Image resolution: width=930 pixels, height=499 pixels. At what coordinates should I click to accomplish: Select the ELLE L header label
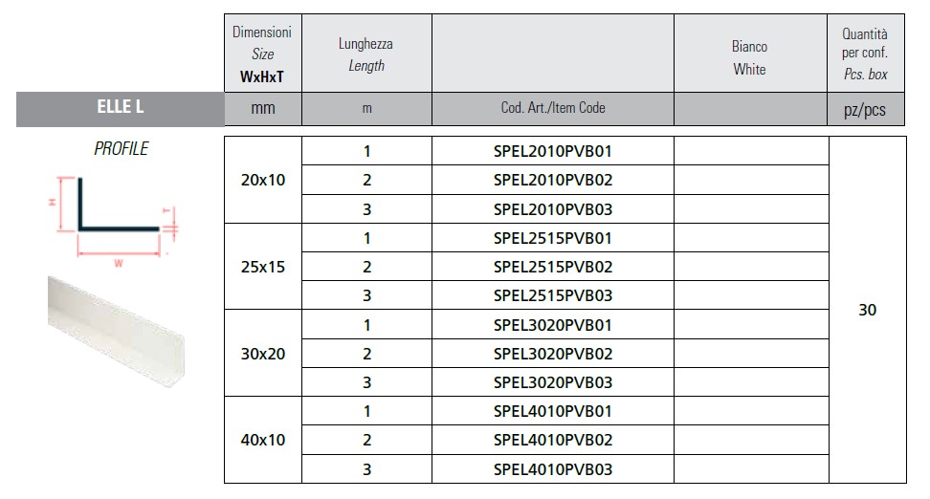click(x=120, y=108)
